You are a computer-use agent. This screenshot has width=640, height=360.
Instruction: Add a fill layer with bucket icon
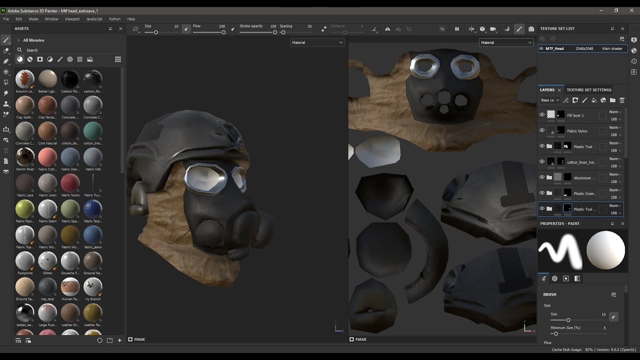point(594,100)
